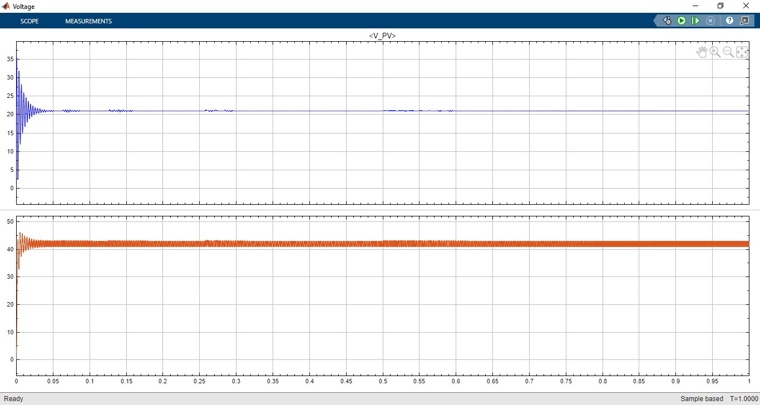
Task: Activate the zoom out magnifier on axes
Action: point(728,52)
